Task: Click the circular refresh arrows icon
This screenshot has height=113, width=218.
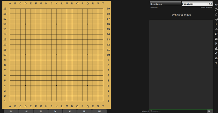Action: point(216,34)
